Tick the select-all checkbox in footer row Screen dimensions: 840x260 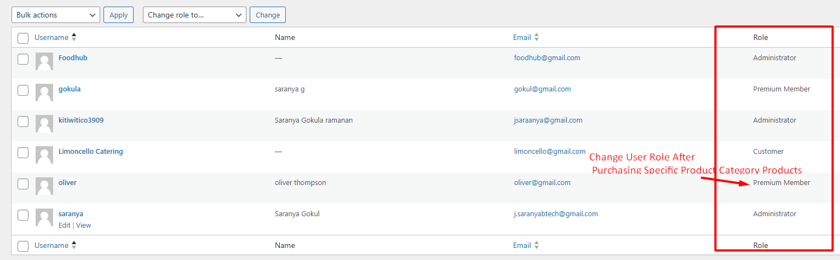(23, 246)
